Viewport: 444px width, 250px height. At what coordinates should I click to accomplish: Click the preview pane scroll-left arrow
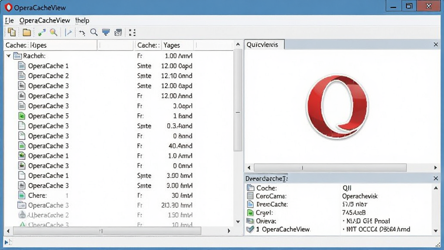tap(249, 168)
